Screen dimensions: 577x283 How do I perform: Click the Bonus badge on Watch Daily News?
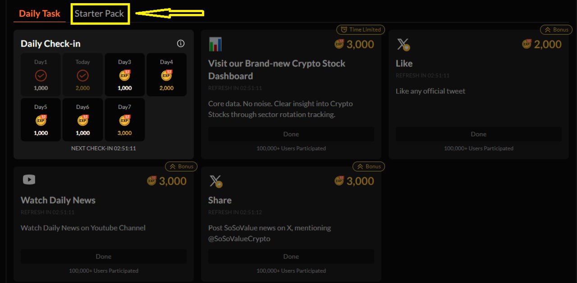(x=182, y=167)
